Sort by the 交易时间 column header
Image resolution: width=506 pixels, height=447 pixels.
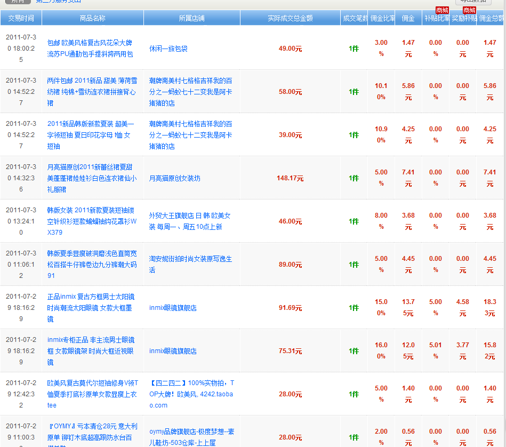(21, 18)
